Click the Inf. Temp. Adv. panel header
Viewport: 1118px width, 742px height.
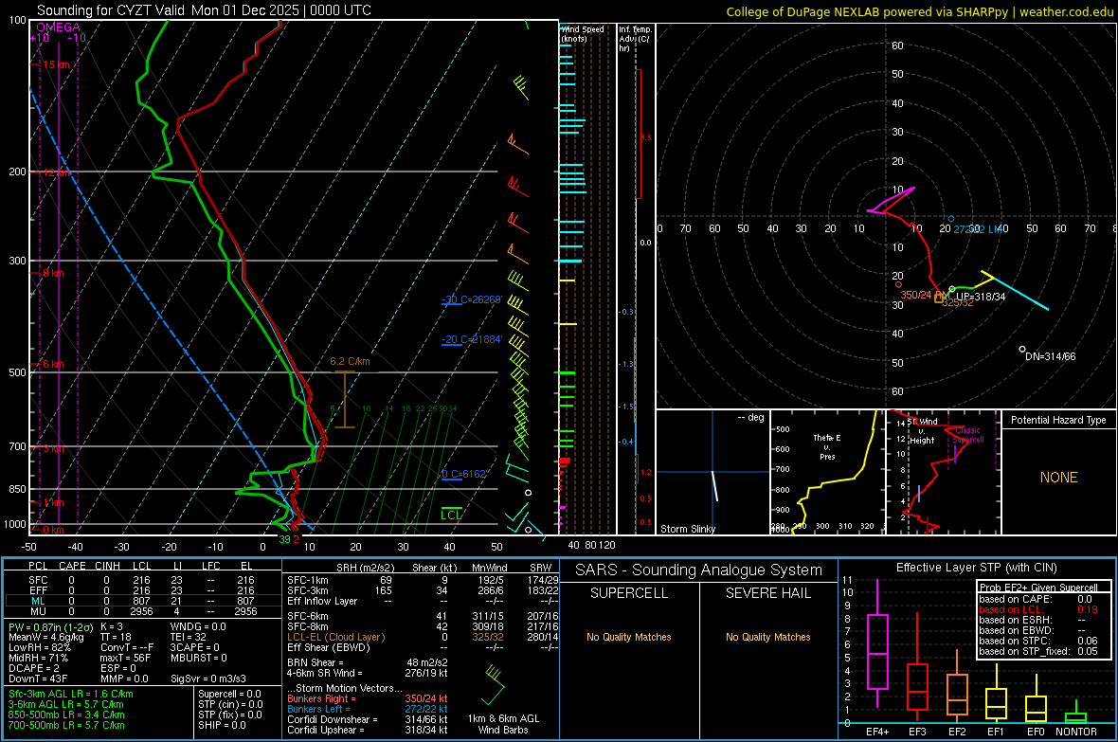pos(635,39)
